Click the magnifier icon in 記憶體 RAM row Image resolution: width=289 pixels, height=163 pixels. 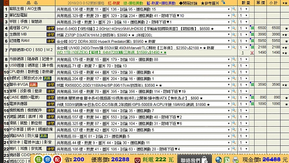coord(234,41)
